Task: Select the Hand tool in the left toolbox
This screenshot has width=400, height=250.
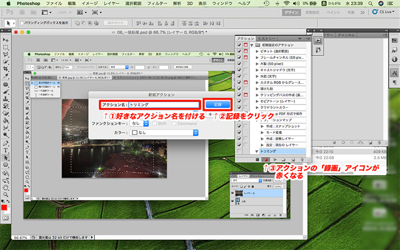Action: coord(6,188)
